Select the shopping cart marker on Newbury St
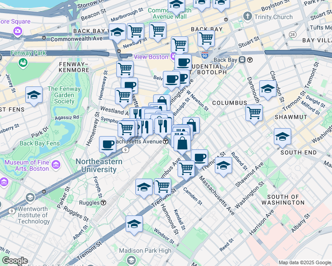 click(135, 33)
